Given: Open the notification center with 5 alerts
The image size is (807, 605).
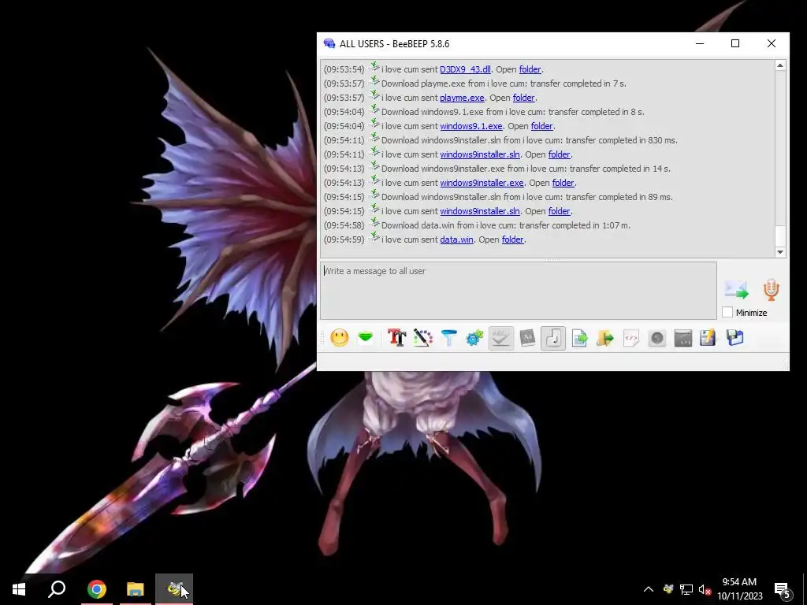Looking at the screenshot, I should click(x=783, y=590).
